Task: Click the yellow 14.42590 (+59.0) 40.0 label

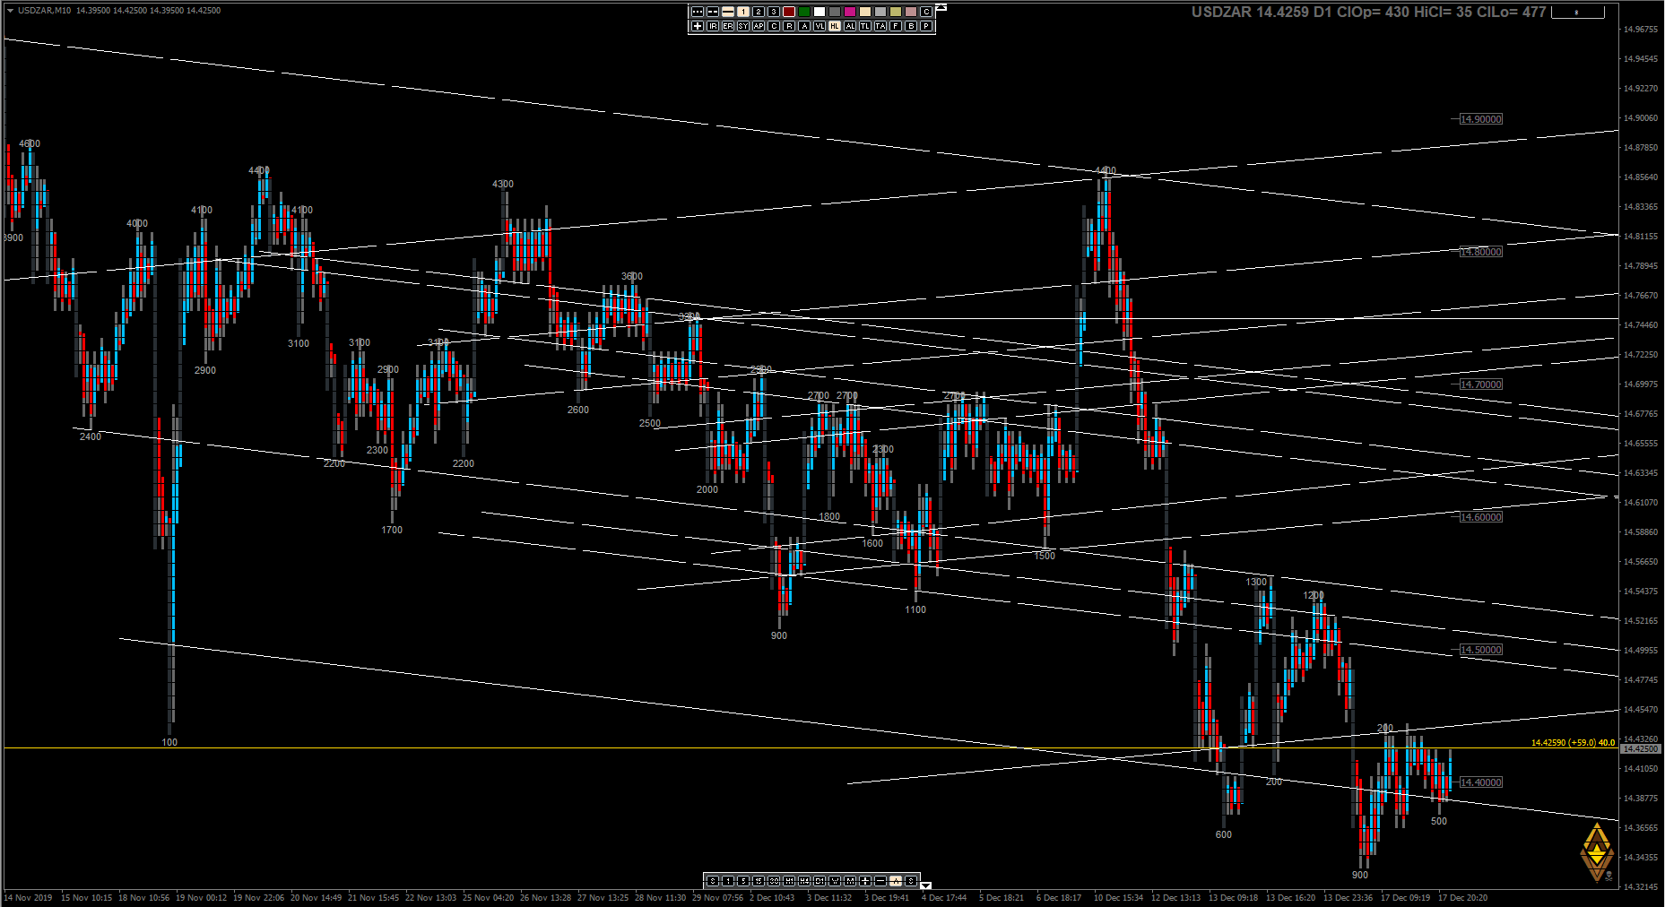Action: (x=1573, y=742)
